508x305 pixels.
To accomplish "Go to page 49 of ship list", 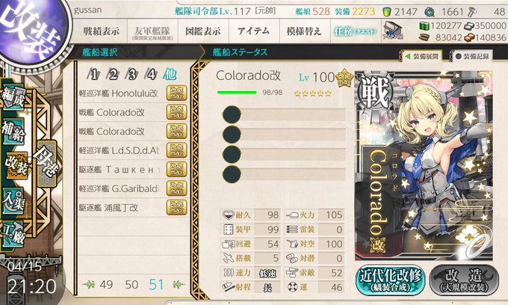I will click(106, 285).
